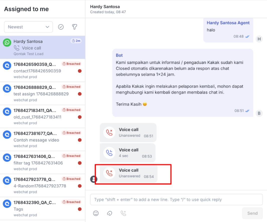Click the Hardy Santosa name in header

105,7
